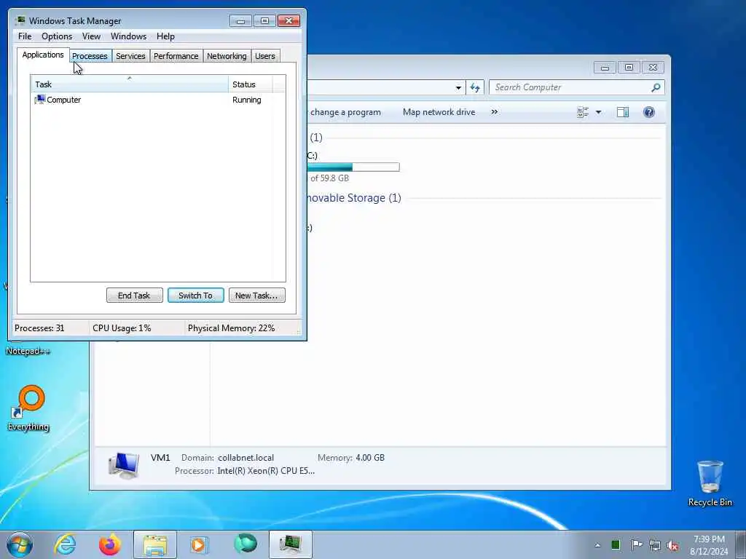This screenshot has height=559, width=746.
Task: Click the Windows Explorer taskbar icon
Action: 155,544
